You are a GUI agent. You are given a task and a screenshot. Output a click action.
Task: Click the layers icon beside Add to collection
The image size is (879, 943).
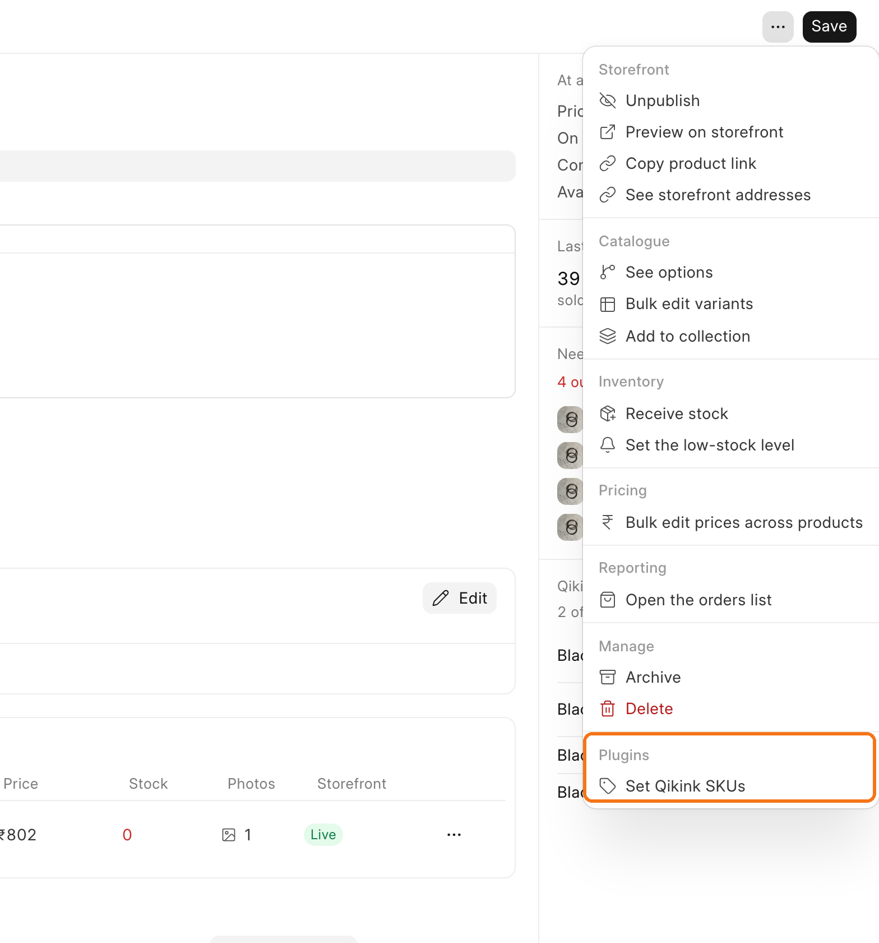click(608, 336)
